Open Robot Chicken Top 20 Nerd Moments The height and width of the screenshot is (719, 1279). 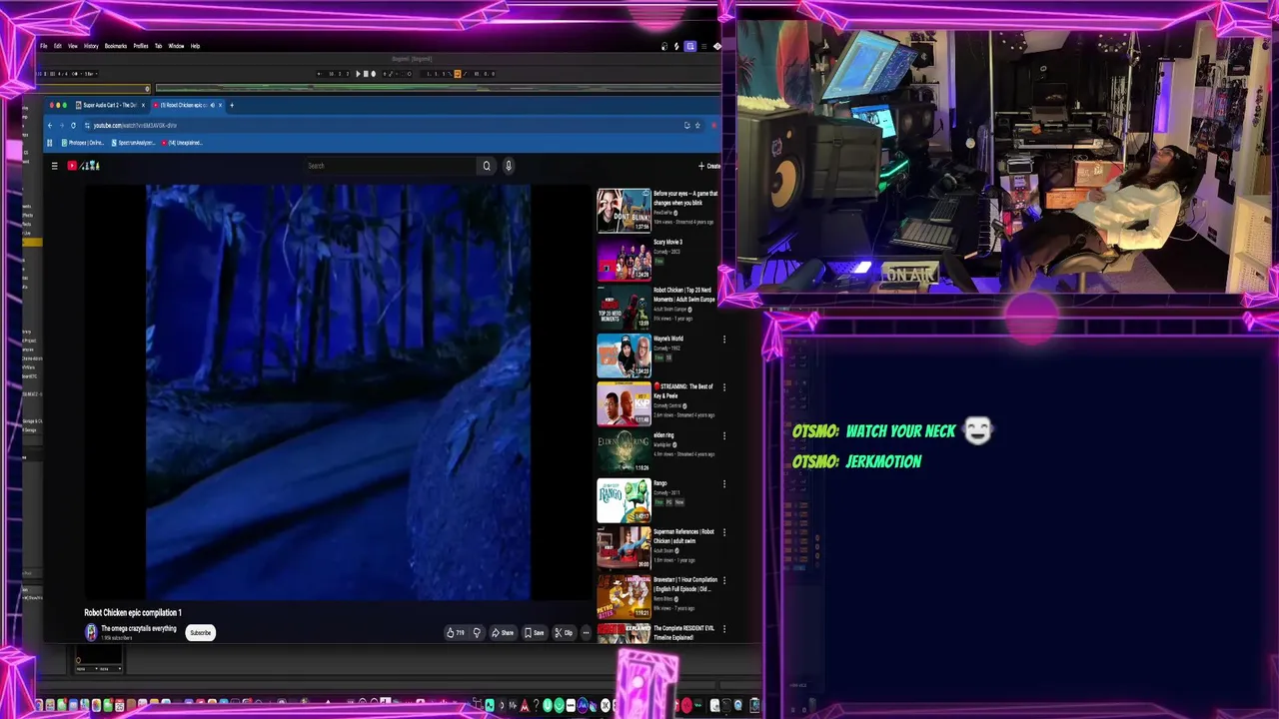point(624,308)
